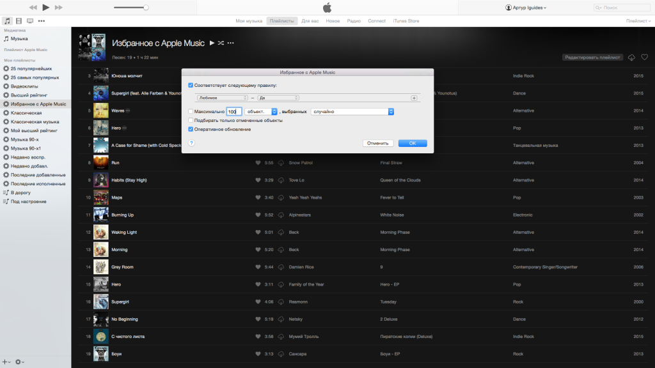Open the iTunes Store tab
This screenshot has height=368, width=655.
(406, 21)
